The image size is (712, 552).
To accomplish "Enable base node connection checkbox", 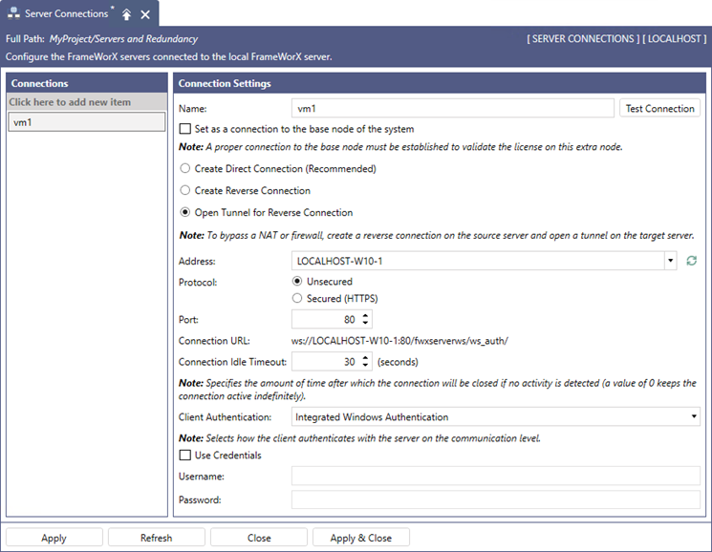I will pos(184,129).
